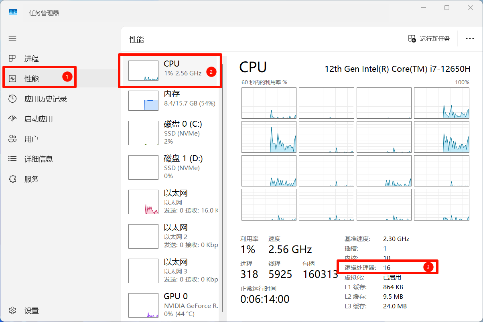Toggle the hamburger navigation menu
Image resolution: width=483 pixels, height=322 pixels.
coord(12,38)
